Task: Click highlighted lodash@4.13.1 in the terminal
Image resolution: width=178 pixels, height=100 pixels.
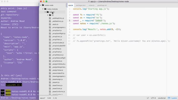Action: pos(14,85)
